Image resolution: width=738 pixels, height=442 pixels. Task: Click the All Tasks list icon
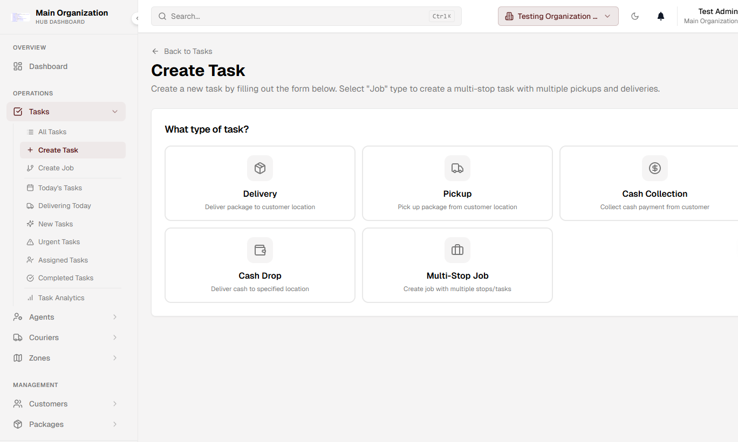[30, 132]
